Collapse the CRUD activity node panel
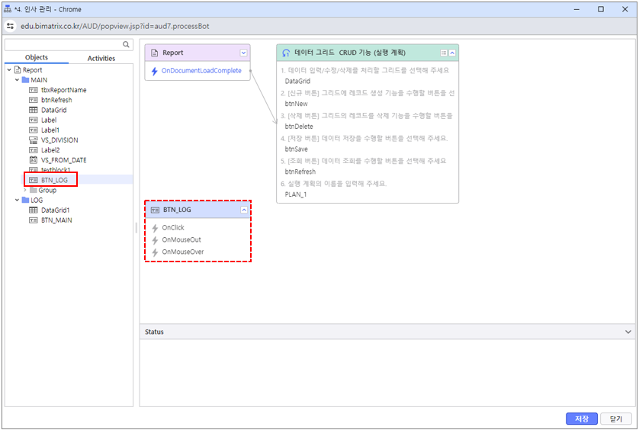The height and width of the screenshot is (430, 639). pyautogui.click(x=452, y=53)
